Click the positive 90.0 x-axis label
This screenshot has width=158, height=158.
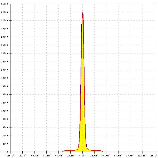pyautogui.click(x=130, y=156)
